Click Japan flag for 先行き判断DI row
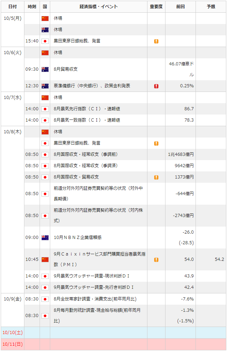The image size is (227, 351). click(x=45, y=288)
